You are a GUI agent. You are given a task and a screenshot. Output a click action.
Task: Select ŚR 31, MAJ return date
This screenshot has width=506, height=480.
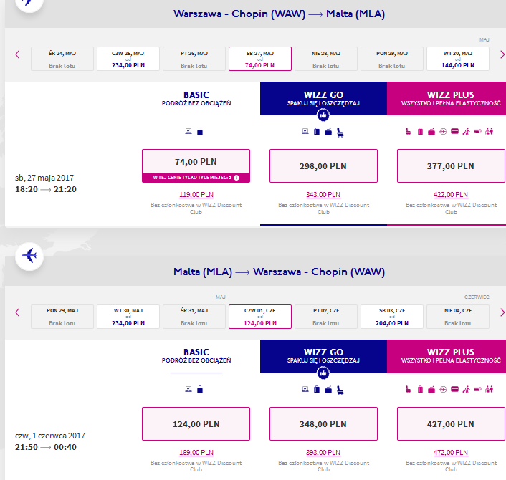194,317
